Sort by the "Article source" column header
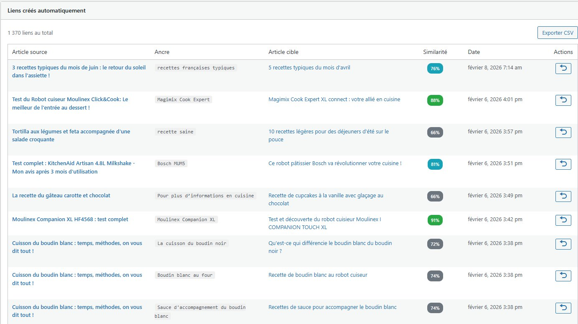The width and height of the screenshot is (578, 324). pyautogui.click(x=30, y=52)
